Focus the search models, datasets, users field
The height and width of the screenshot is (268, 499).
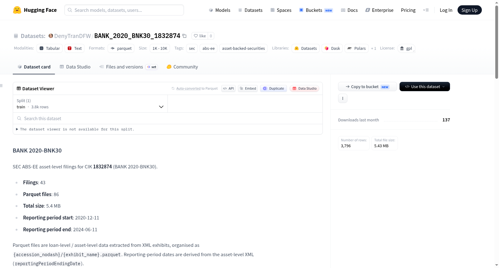tap(124, 10)
